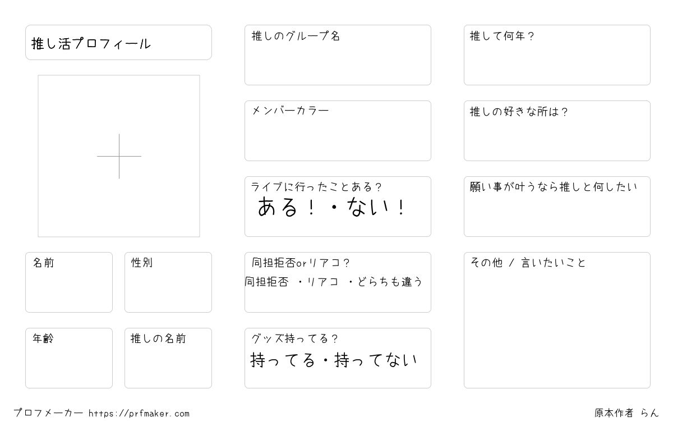Choose 持ってない for goods question
Image resolution: width=673 pixels, height=421 pixels.
point(376,360)
